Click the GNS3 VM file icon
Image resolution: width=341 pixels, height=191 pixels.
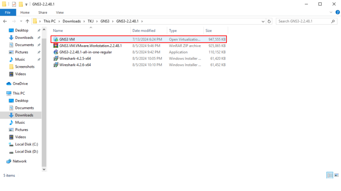pos(56,39)
